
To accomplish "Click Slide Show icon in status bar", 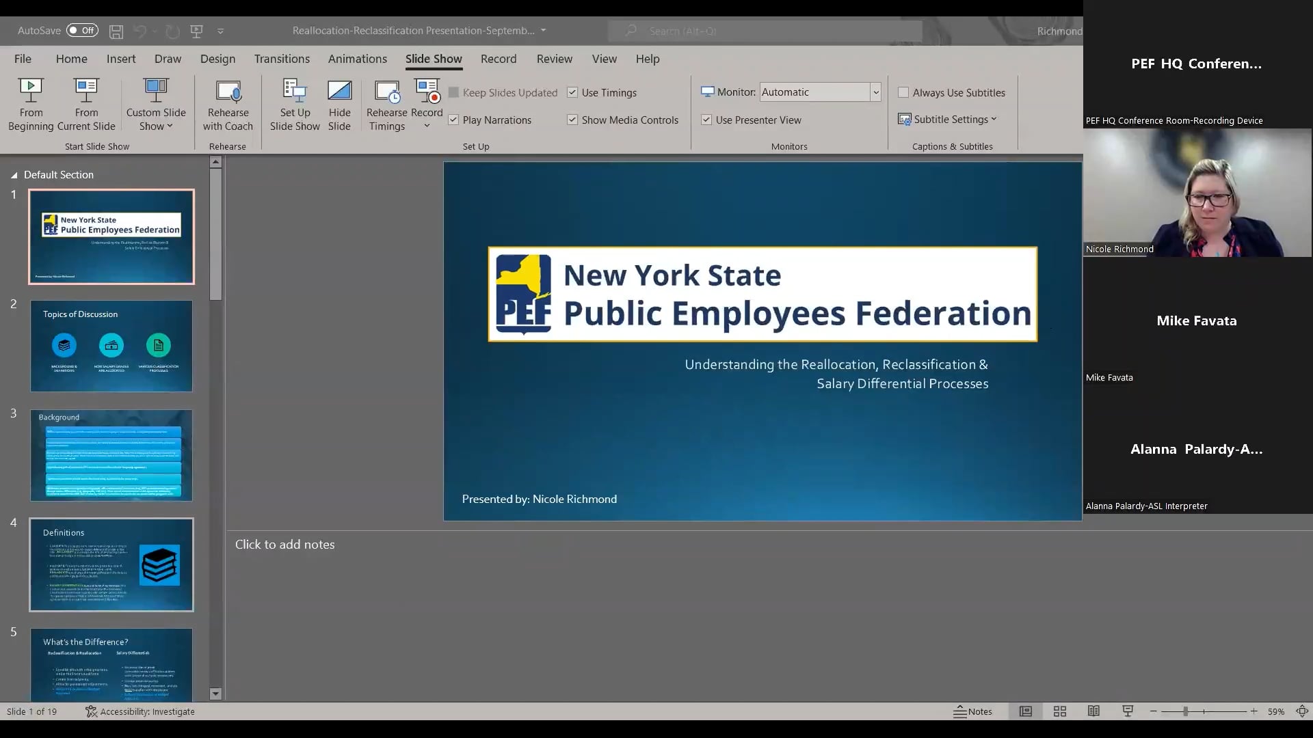I will point(1128,711).
